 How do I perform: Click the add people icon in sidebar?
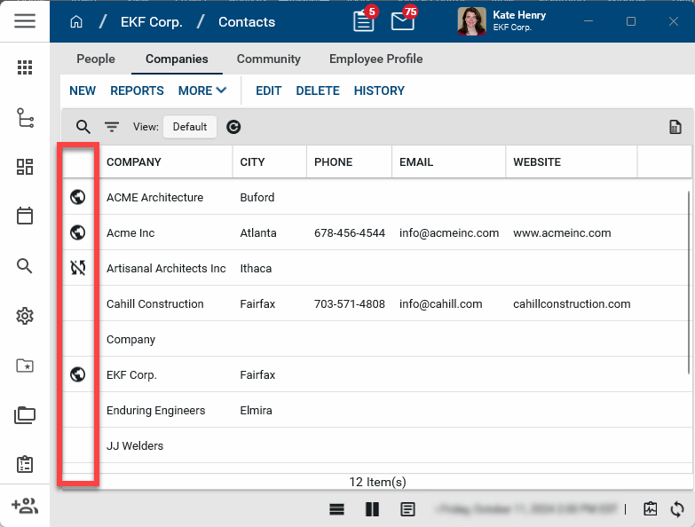25,506
